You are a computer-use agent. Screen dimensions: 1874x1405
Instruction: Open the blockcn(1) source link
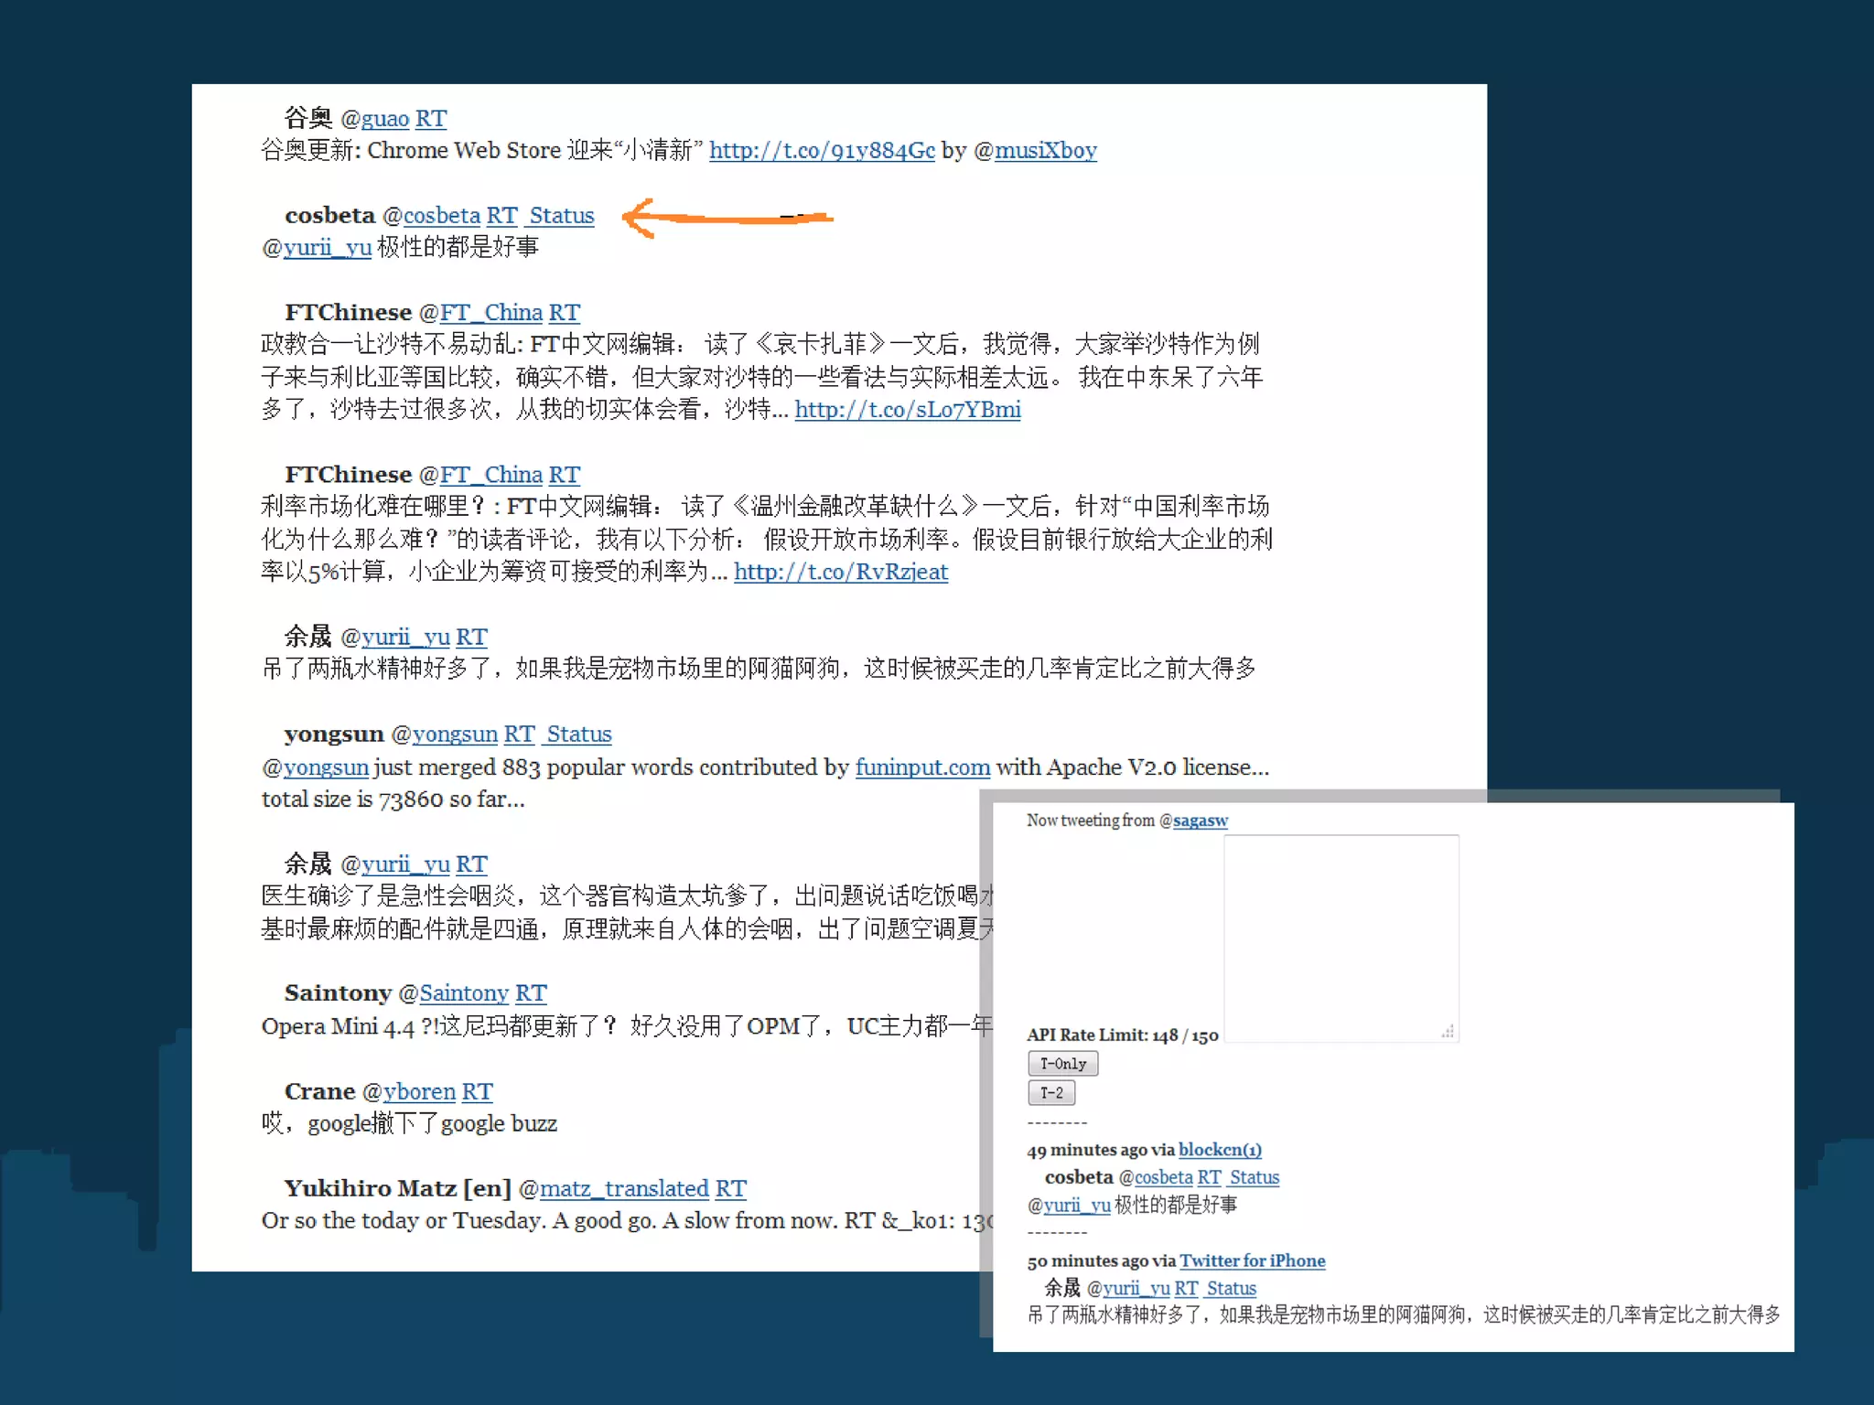[x=1219, y=1150]
